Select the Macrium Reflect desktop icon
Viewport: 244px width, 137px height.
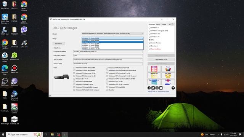[5, 57]
